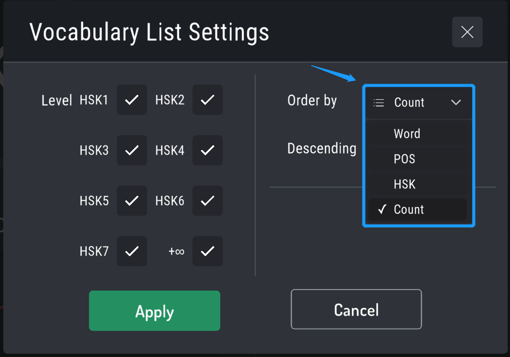This screenshot has width=510, height=357.
Task: Click the checkmark next to Count option
Action: point(382,209)
